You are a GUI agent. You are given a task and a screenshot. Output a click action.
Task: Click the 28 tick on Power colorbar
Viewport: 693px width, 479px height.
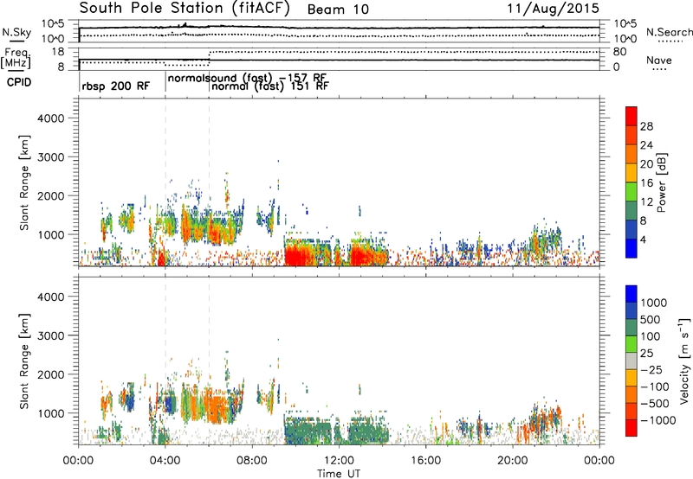coord(646,126)
